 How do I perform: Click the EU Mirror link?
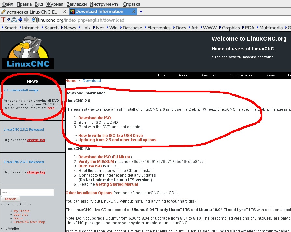[122, 157]
